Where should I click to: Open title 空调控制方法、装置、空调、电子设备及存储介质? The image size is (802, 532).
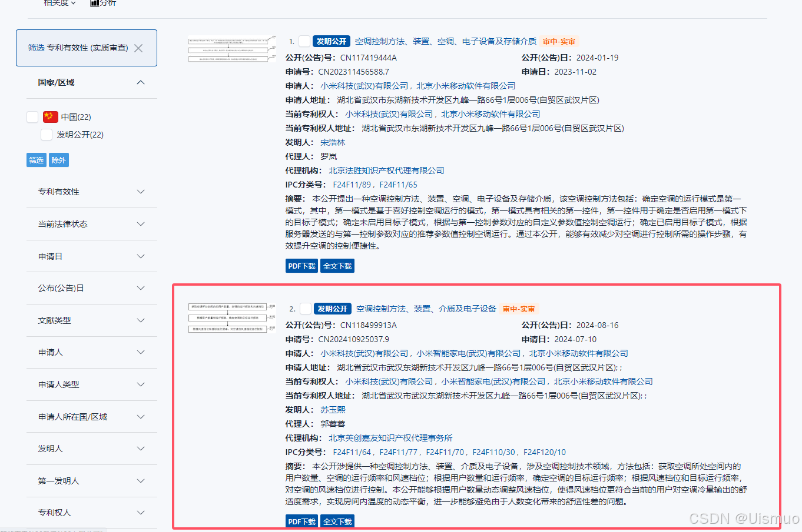click(446, 41)
